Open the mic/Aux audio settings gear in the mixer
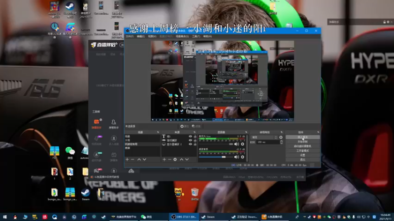The width and height of the screenshot is (394, 221). pyautogui.click(x=242, y=144)
